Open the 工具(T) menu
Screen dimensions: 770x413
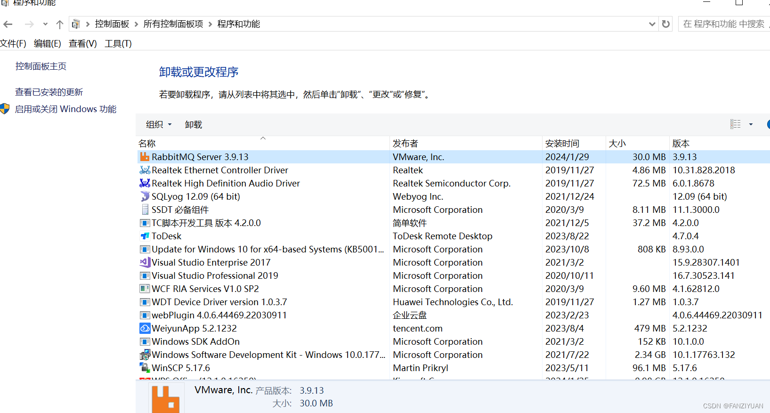tap(118, 44)
